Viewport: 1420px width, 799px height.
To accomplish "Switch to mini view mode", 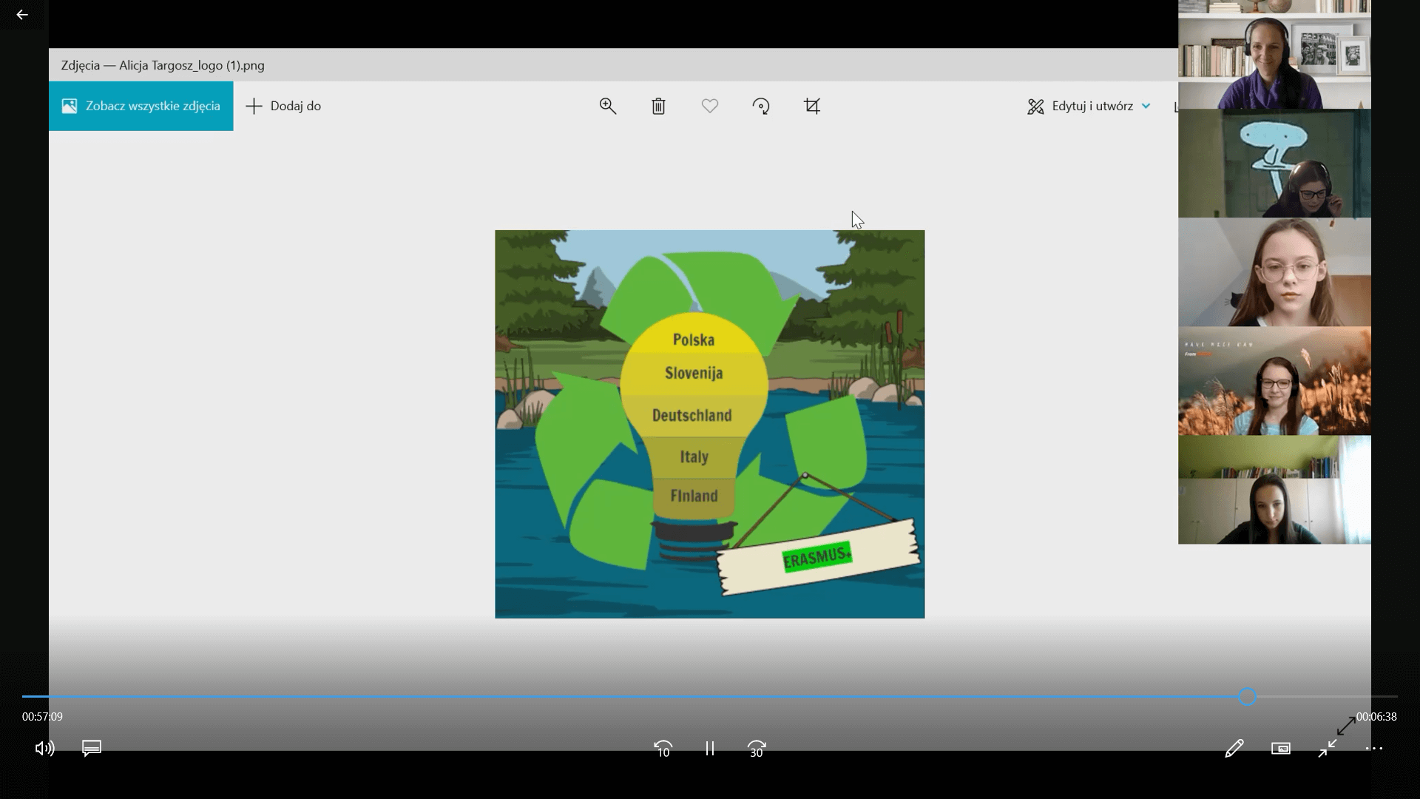I will [x=1281, y=749].
